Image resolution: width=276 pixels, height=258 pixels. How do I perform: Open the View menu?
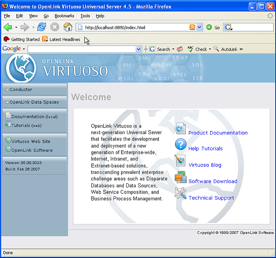[x=33, y=16]
